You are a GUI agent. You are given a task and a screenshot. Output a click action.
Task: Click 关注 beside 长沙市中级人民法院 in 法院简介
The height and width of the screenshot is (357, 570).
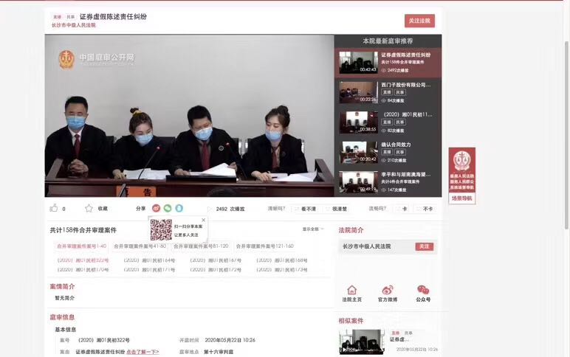pos(425,246)
